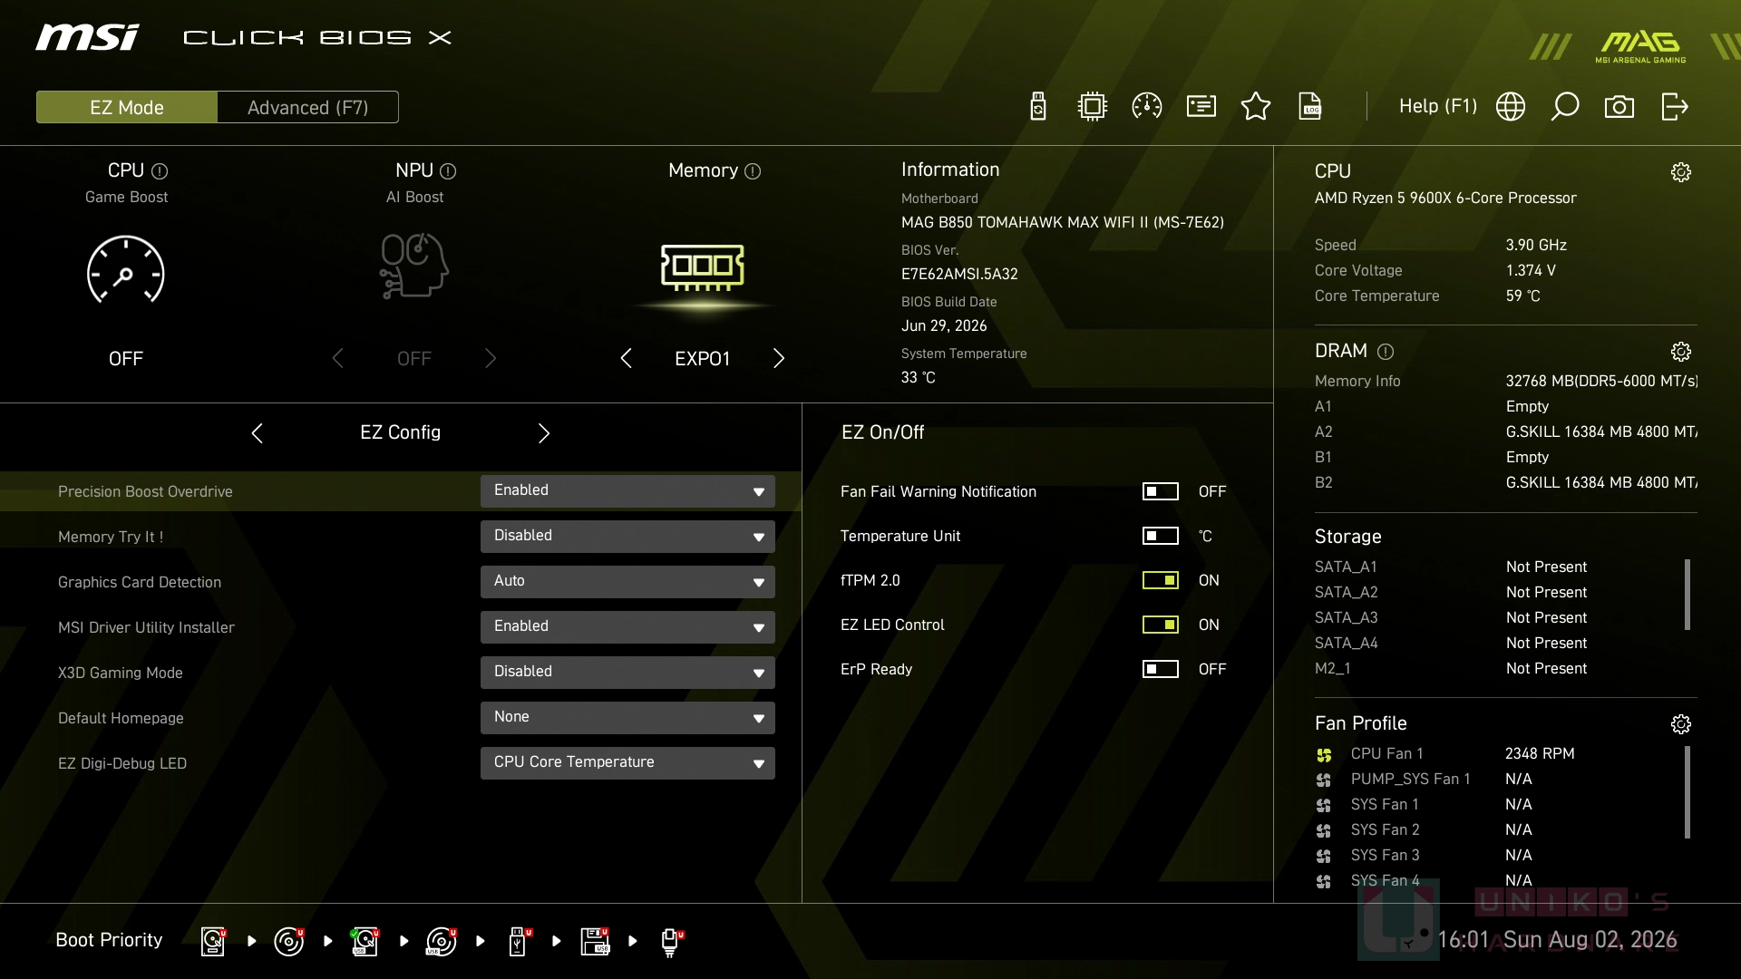Select the plain optical disc boot device icon
1741x979 pixels.
point(289,942)
